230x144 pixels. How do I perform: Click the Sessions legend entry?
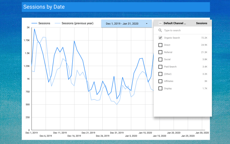pyautogui.click(x=41, y=23)
